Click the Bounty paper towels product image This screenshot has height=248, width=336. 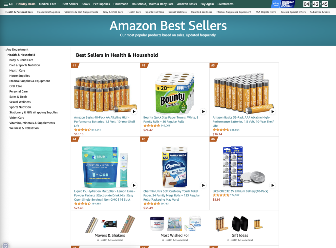click(x=175, y=93)
